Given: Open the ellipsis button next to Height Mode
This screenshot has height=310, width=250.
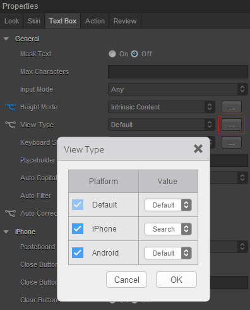Looking at the screenshot, I should coord(232,107).
